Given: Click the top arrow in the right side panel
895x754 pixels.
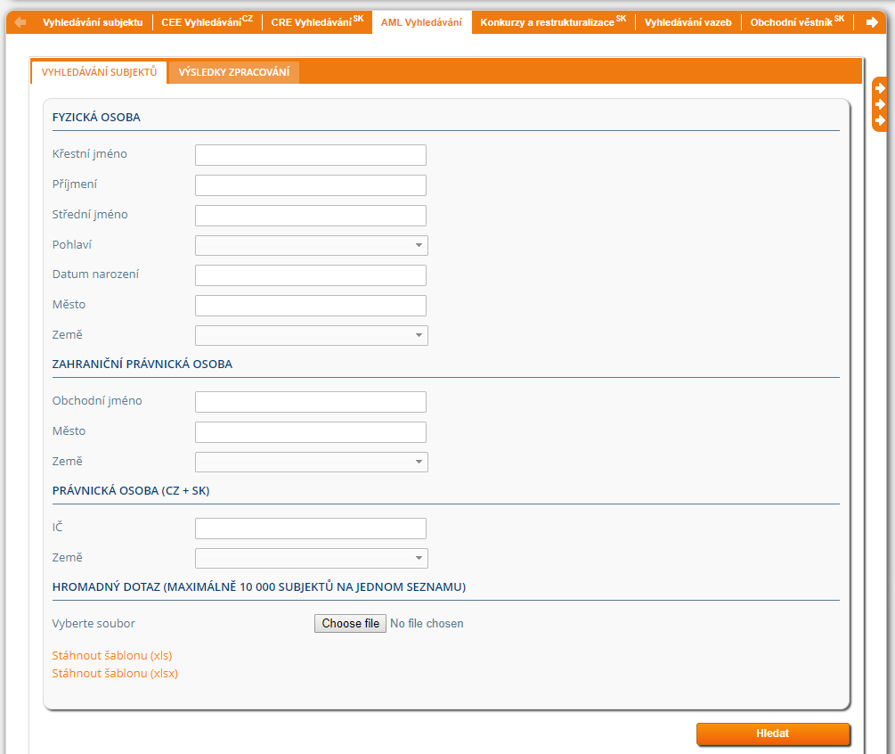Looking at the screenshot, I should (x=880, y=88).
